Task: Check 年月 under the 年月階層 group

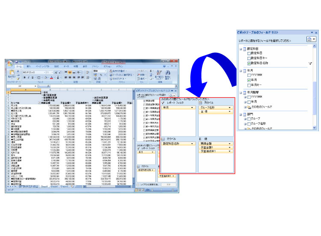Action: coord(249,102)
